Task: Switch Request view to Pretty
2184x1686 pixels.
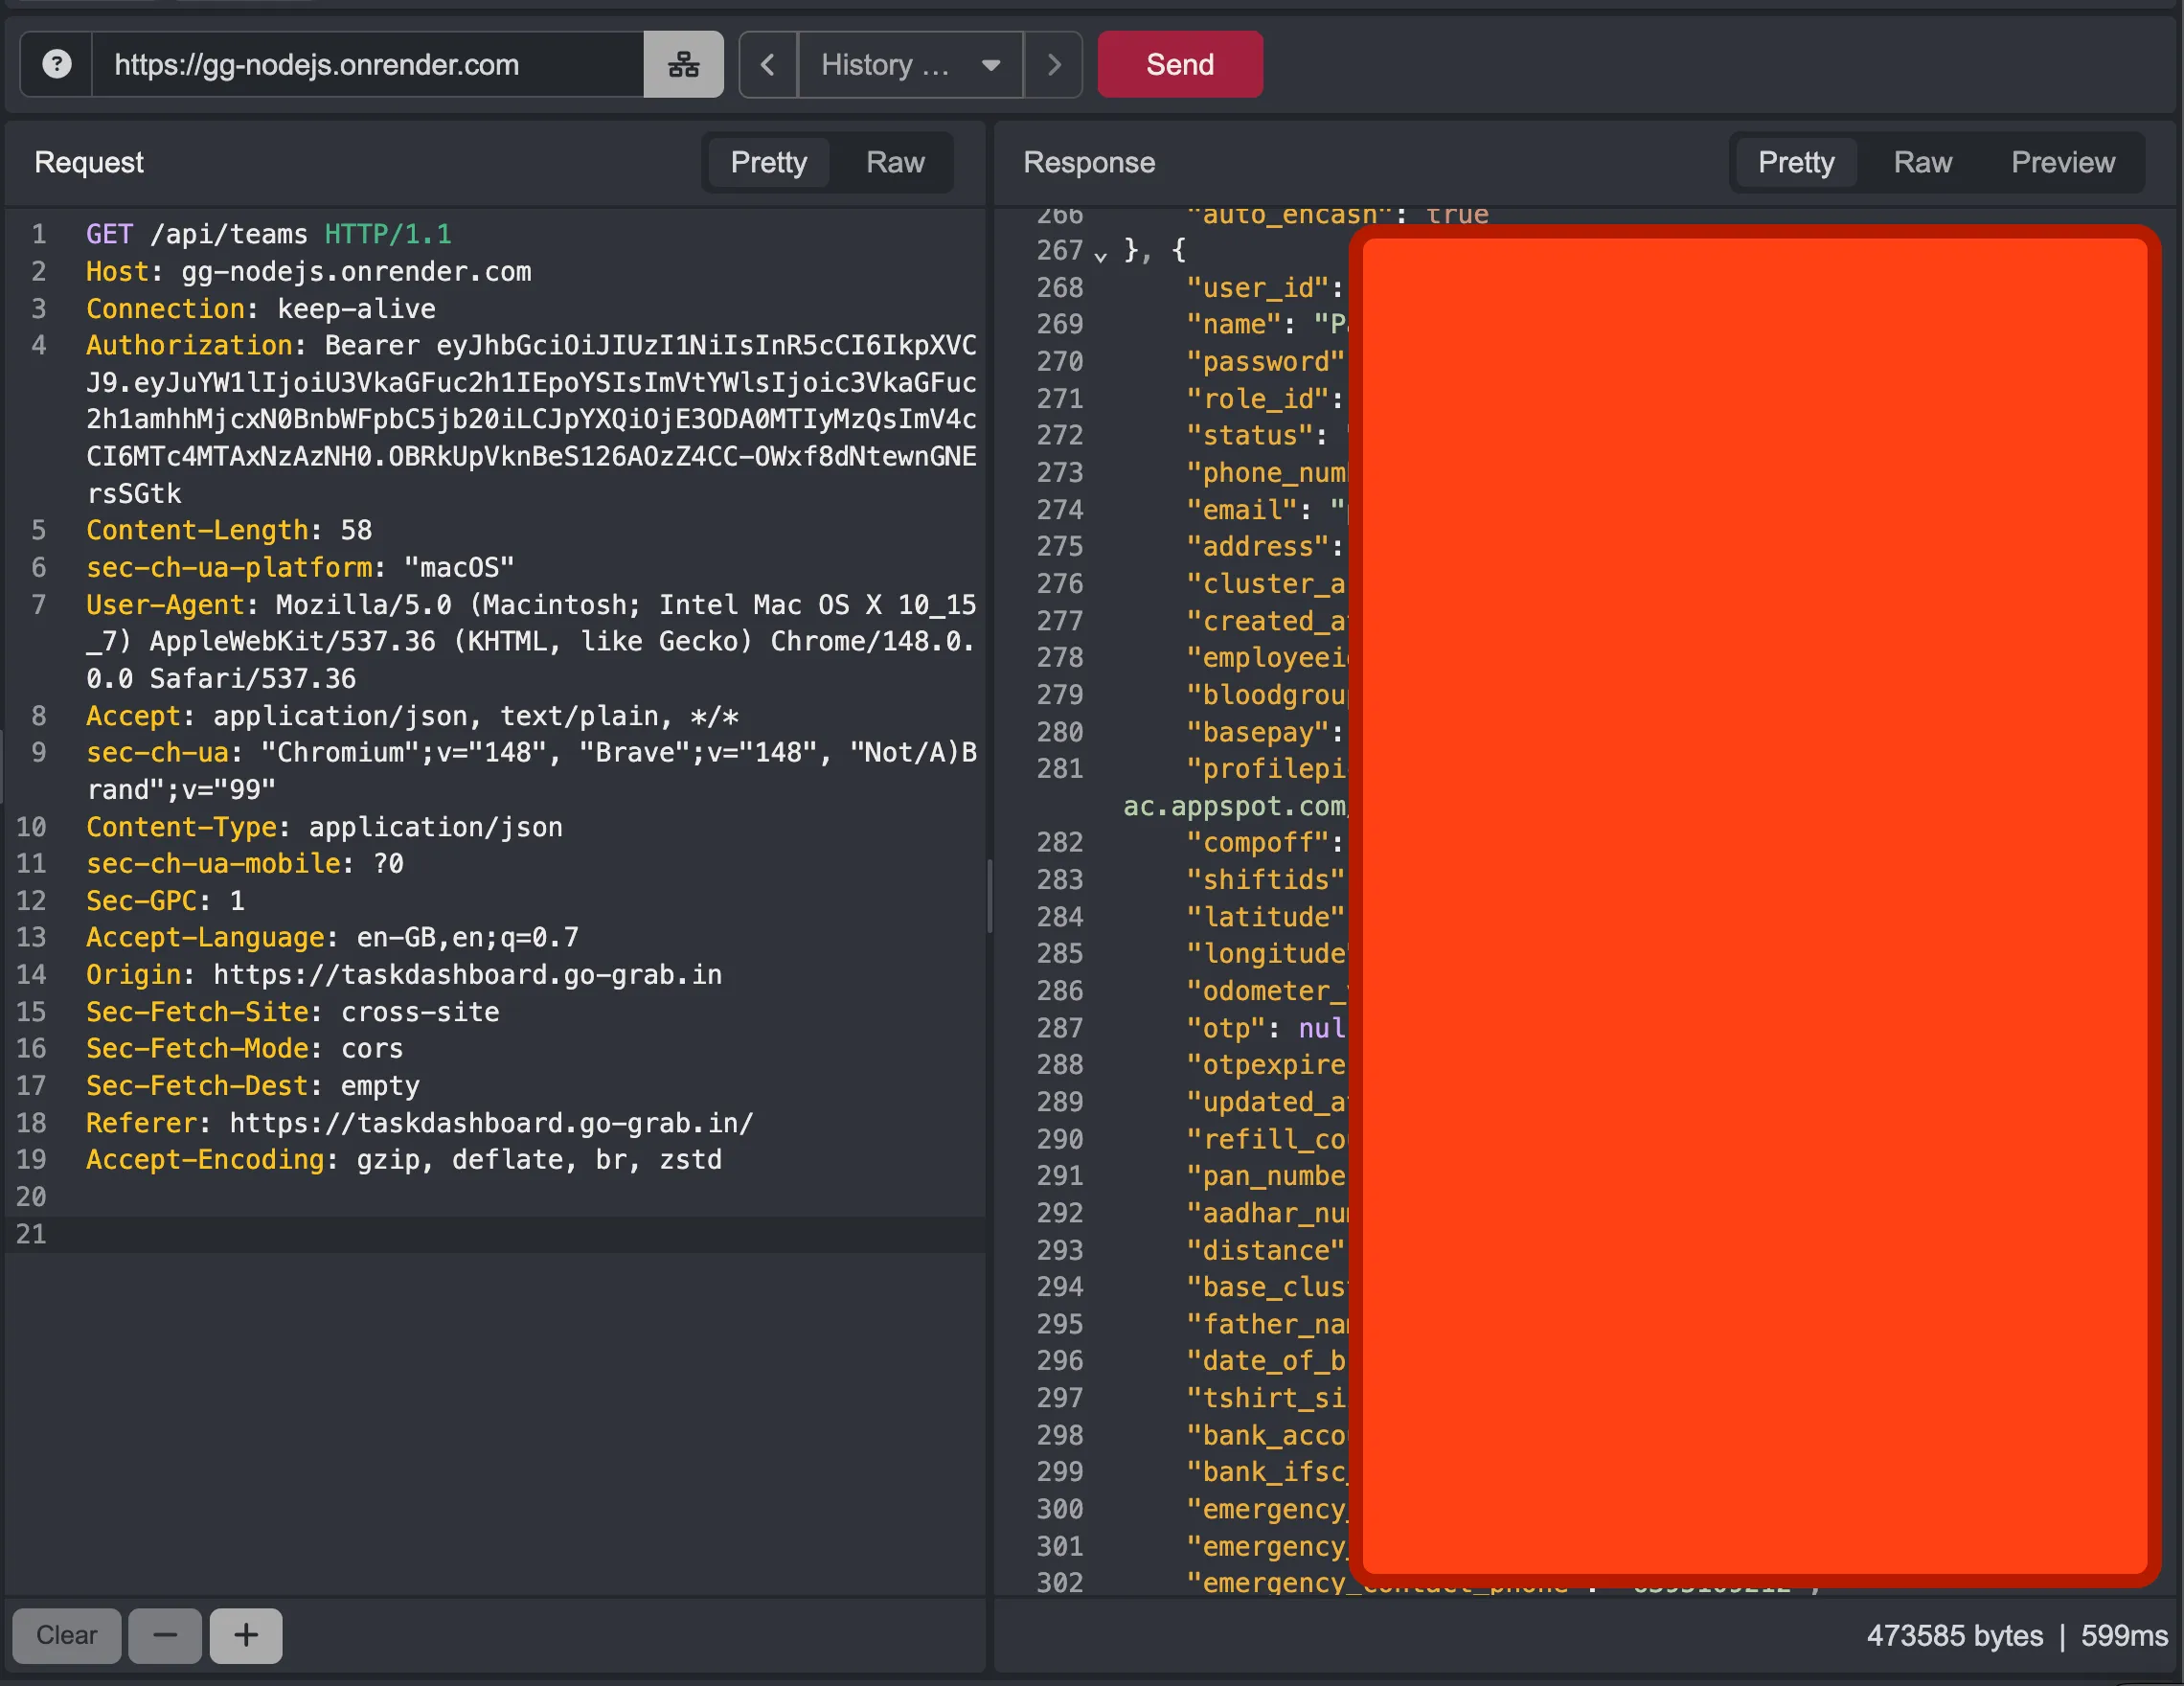Action: coord(768,162)
